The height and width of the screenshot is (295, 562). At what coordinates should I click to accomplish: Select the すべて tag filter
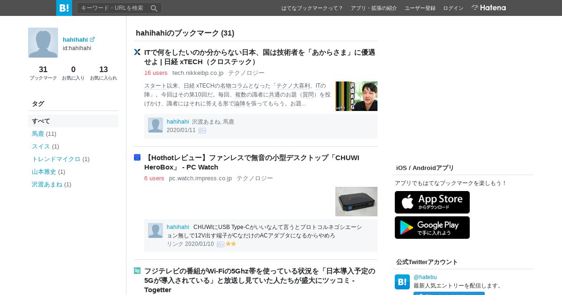click(73, 121)
